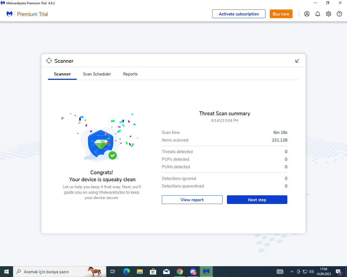Image resolution: width=347 pixels, height=277 pixels.
Task: Show hidden system tray icons
Action: point(292,272)
